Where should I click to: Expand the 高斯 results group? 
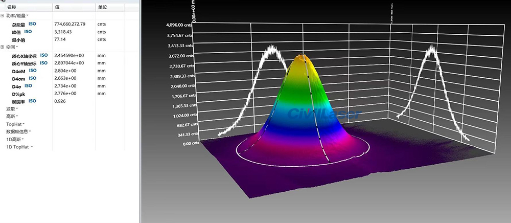[x=11, y=116]
